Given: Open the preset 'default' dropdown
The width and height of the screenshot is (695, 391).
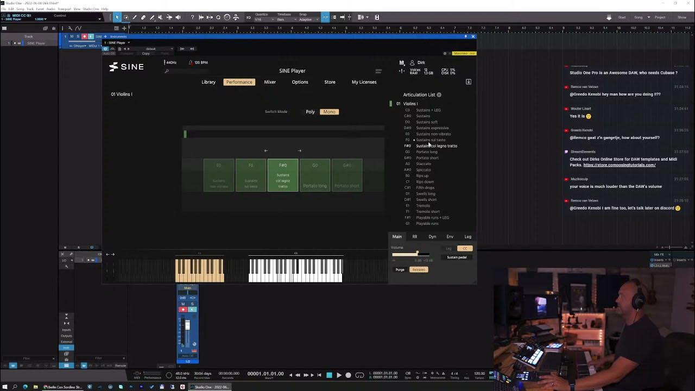Looking at the screenshot, I should point(151,49).
